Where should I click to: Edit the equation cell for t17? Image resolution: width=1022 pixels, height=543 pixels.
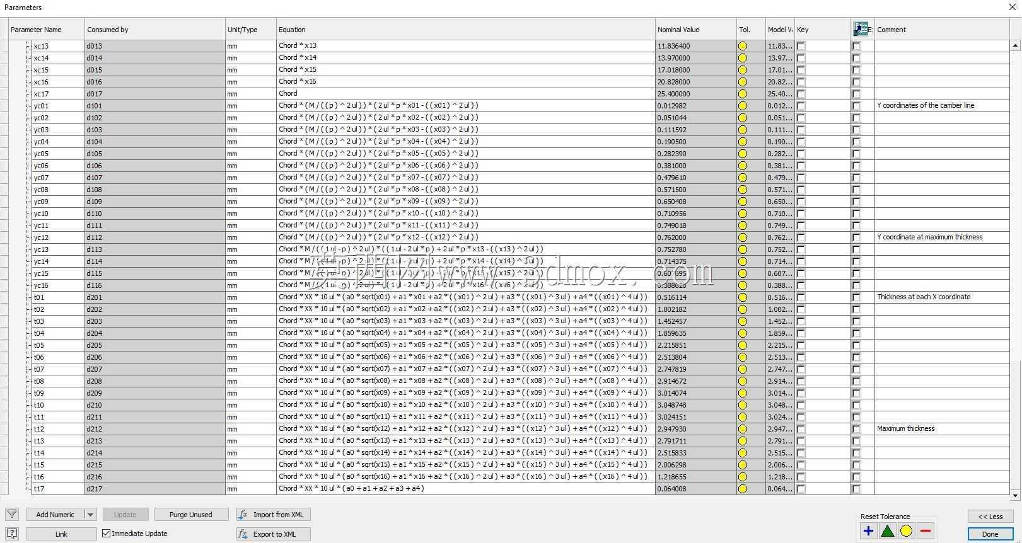[466, 489]
